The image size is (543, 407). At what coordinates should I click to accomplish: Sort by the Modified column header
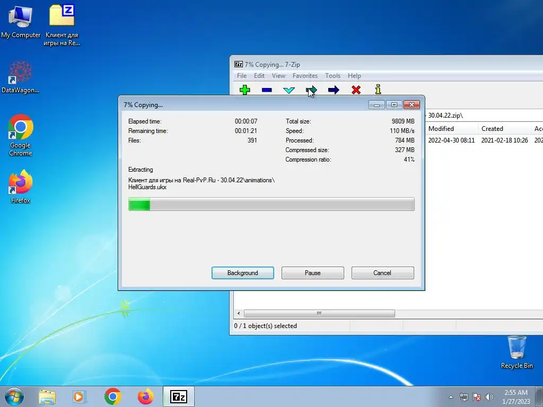[452, 129]
